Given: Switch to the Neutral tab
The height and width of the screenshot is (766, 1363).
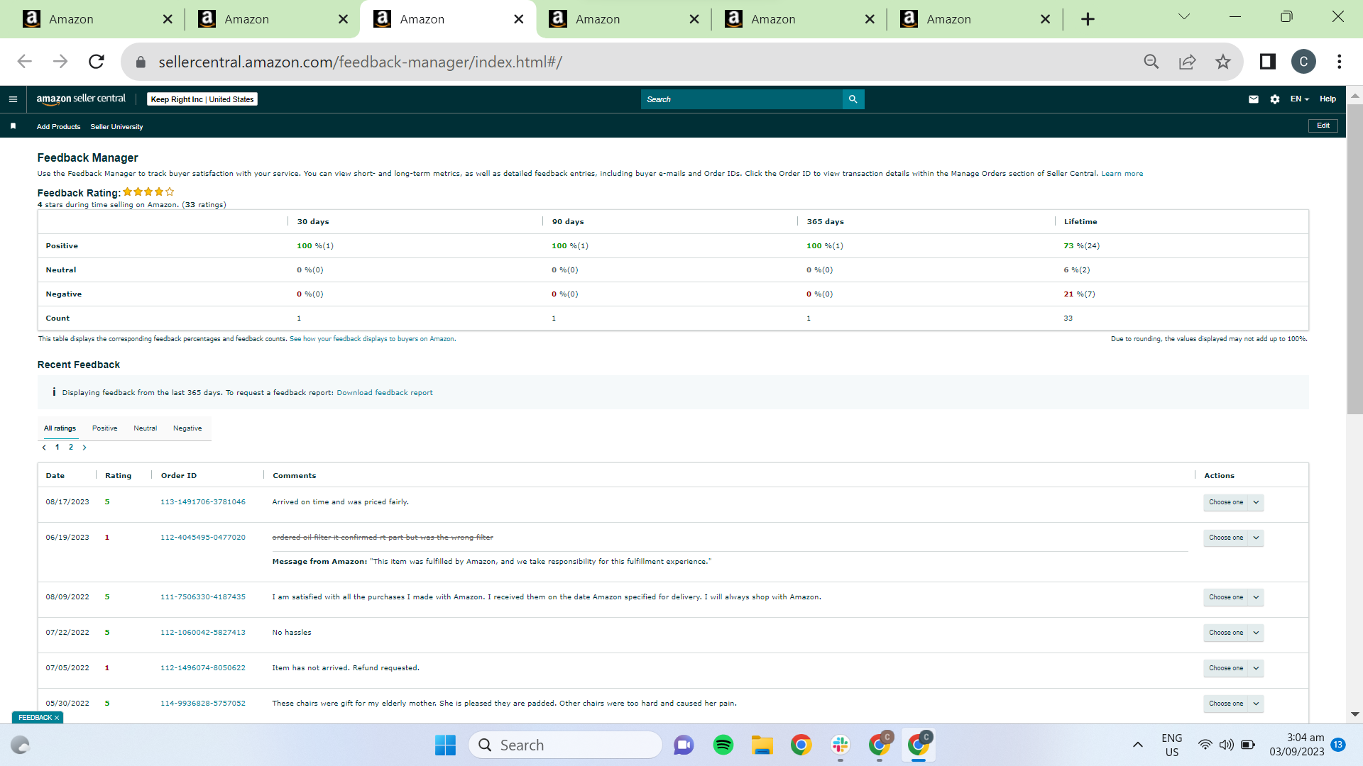Looking at the screenshot, I should coord(146,428).
